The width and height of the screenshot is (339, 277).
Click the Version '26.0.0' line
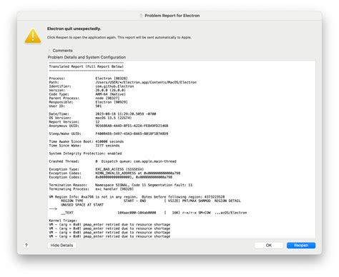[87, 90]
